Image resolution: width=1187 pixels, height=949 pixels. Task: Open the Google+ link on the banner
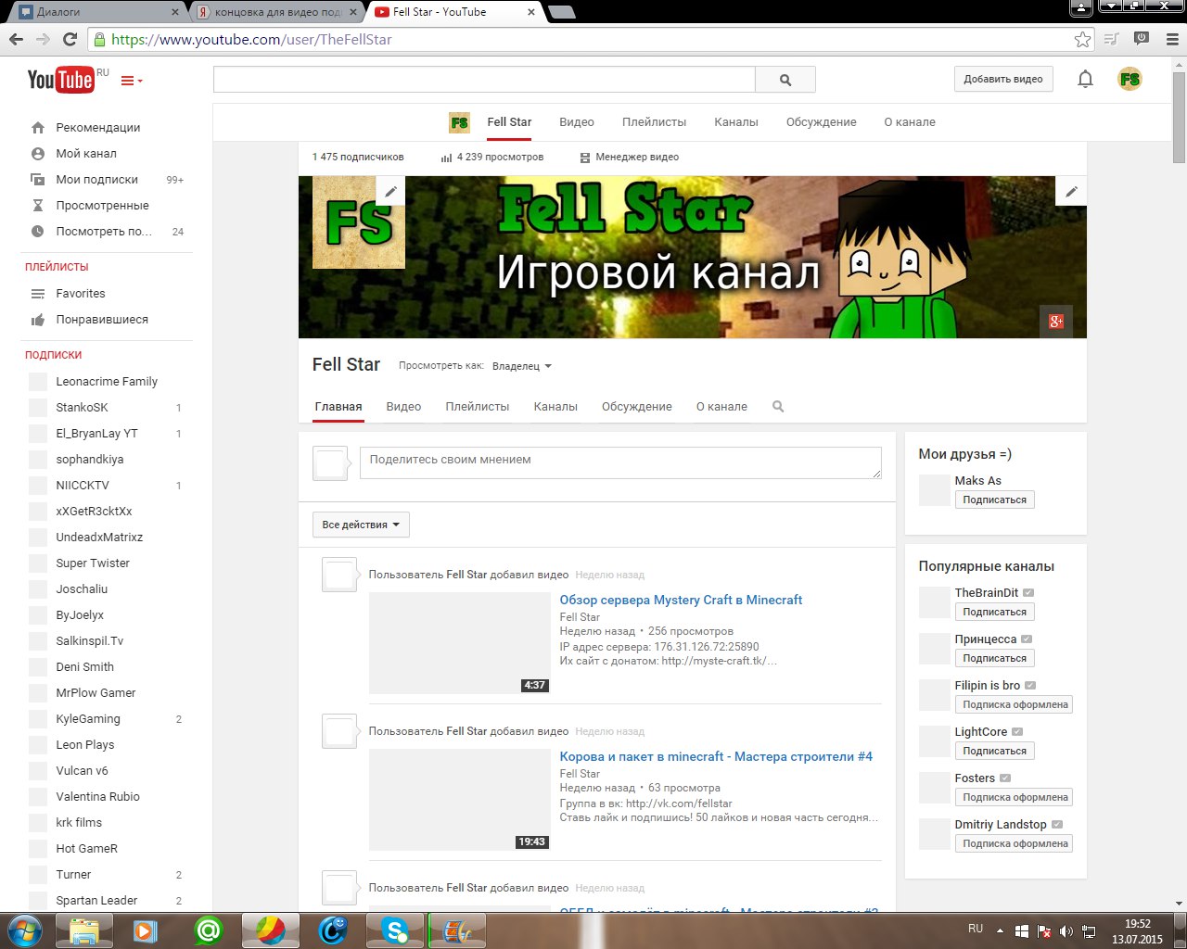click(1055, 322)
